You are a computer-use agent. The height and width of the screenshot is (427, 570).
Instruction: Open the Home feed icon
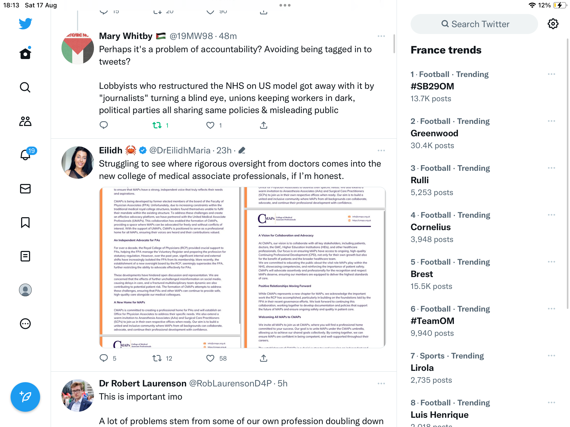coord(25,53)
